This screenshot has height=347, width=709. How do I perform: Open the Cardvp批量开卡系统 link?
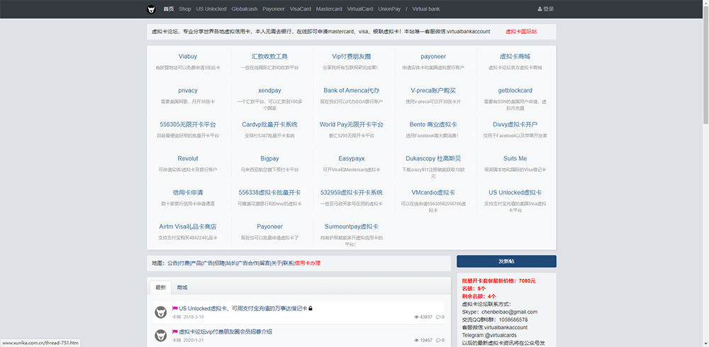pyautogui.click(x=270, y=124)
